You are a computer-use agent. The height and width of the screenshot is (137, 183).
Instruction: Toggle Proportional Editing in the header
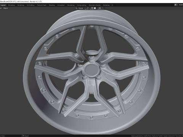(100, 8)
